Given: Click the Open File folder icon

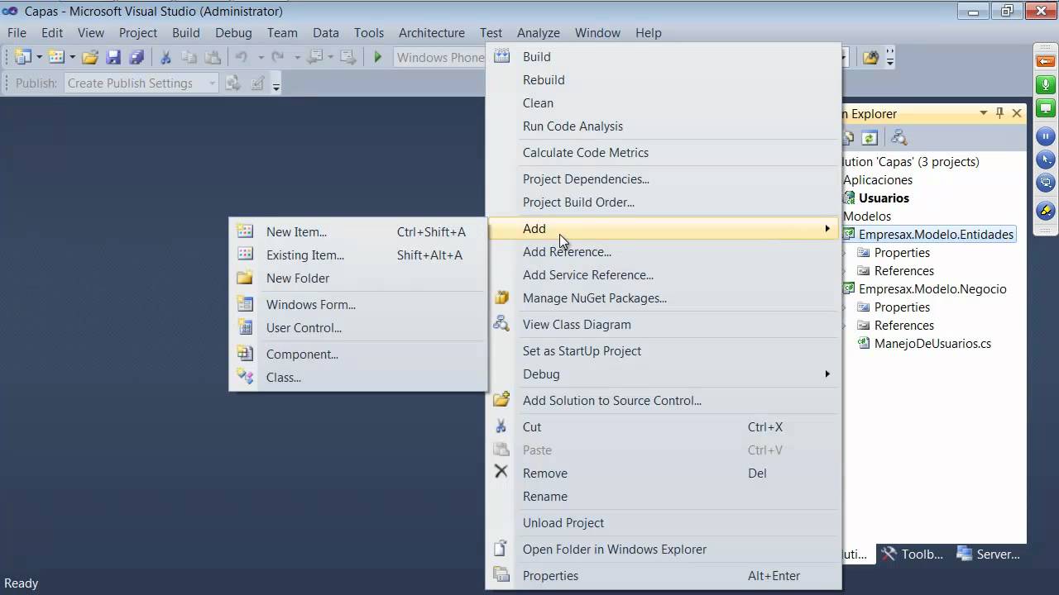Looking at the screenshot, I should [x=90, y=57].
